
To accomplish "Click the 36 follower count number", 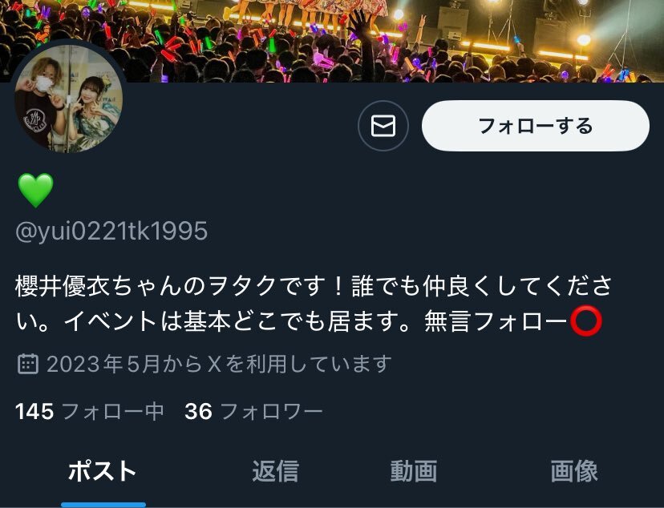I will [x=198, y=412].
